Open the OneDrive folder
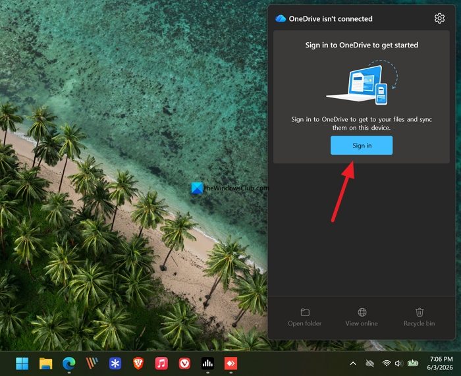The image size is (461, 376). (x=304, y=317)
